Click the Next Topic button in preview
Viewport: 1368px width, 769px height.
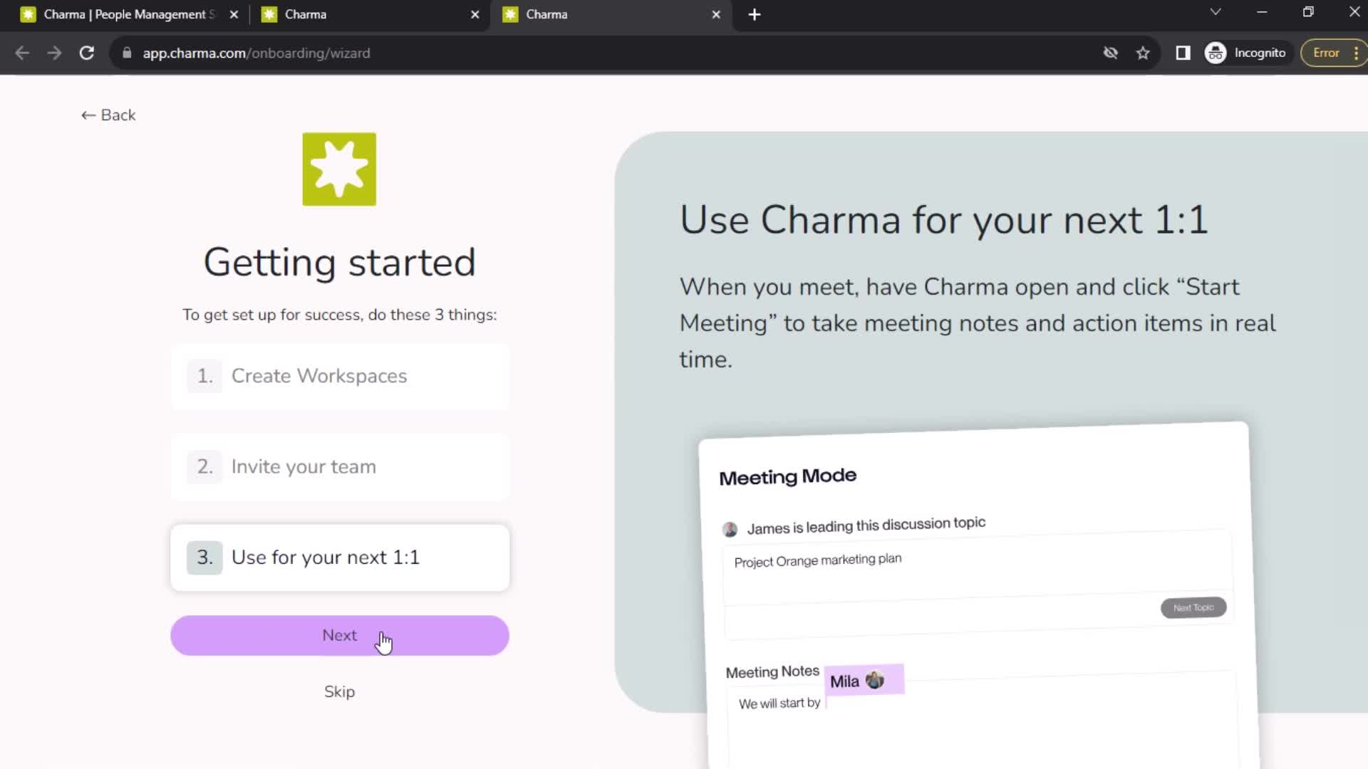(x=1193, y=607)
